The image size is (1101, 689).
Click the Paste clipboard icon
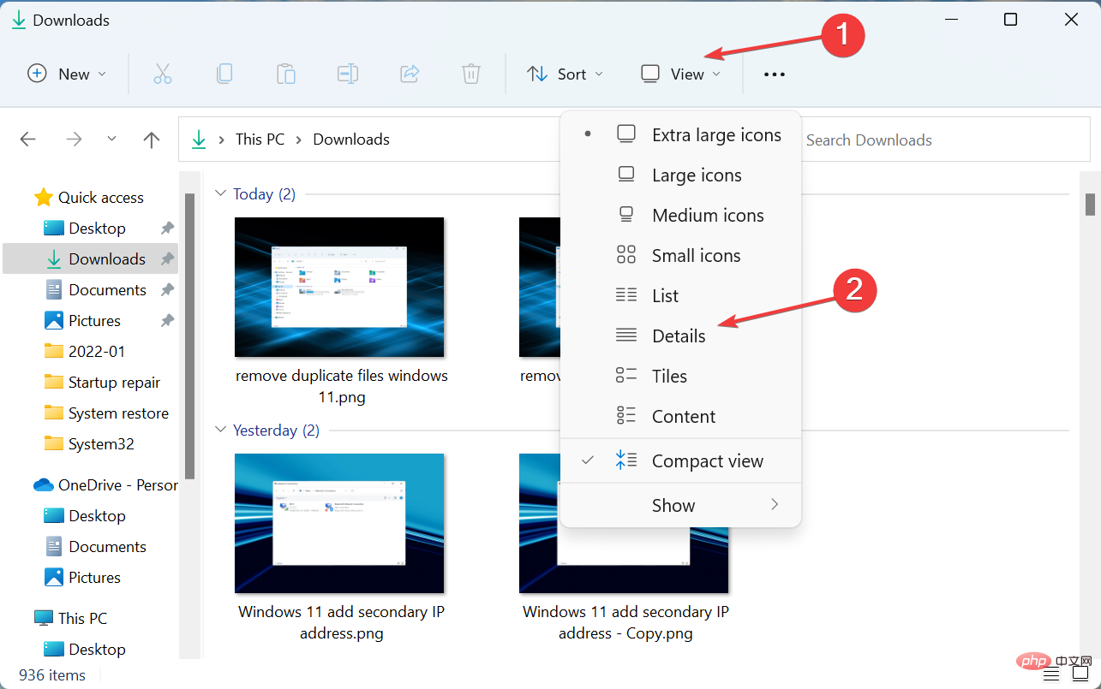[286, 74]
